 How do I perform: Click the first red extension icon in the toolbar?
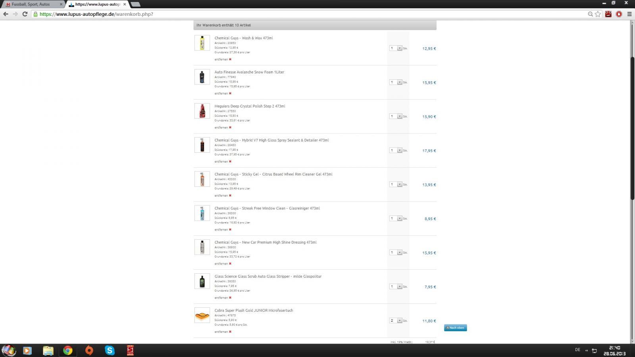(608, 14)
